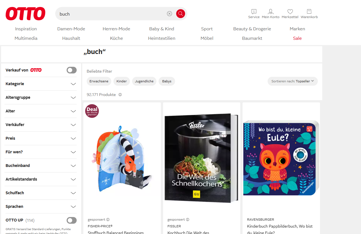Click the info icon next to 92.171 Produkte
The height and width of the screenshot is (234, 361).
120,95
